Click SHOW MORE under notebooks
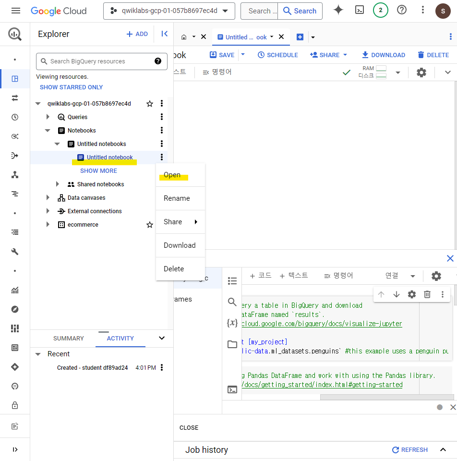This screenshot has height=461, width=457. pyautogui.click(x=99, y=171)
